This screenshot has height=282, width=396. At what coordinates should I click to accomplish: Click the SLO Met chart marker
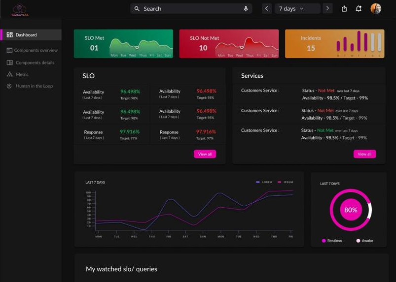137,47
